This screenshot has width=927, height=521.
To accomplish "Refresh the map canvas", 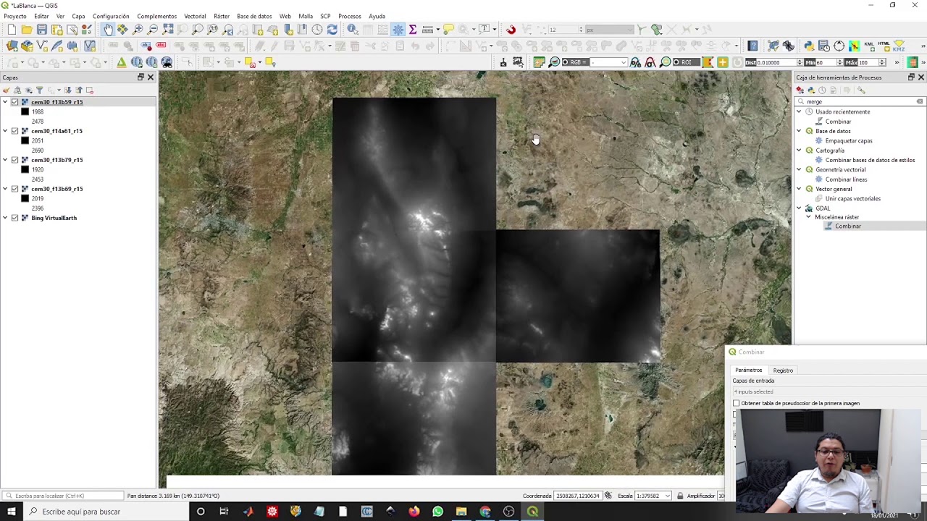I will (x=332, y=30).
